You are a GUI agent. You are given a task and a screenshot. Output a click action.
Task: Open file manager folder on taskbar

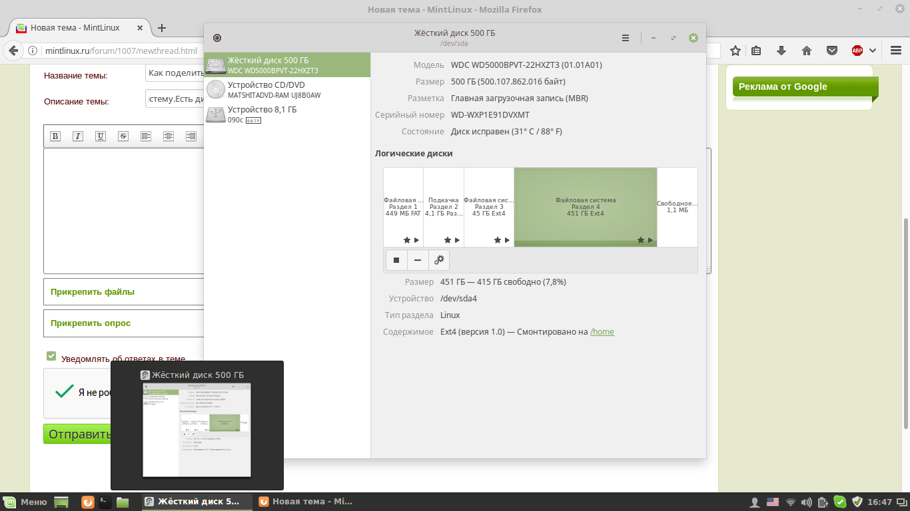tap(123, 502)
